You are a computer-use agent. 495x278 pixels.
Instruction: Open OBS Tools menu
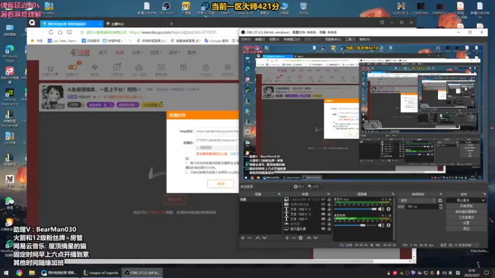[350, 40]
